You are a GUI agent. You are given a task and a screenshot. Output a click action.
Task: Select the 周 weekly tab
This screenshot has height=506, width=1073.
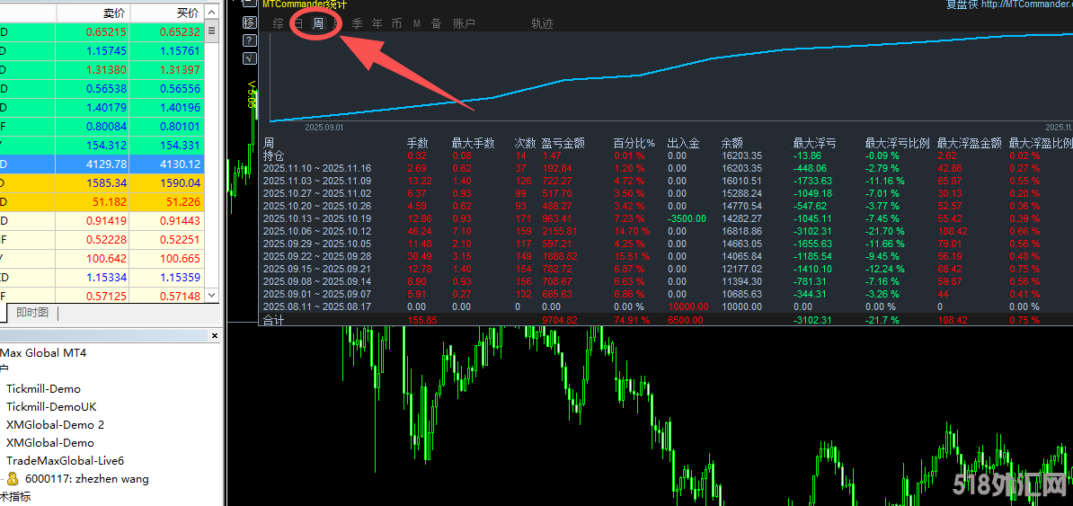[317, 24]
